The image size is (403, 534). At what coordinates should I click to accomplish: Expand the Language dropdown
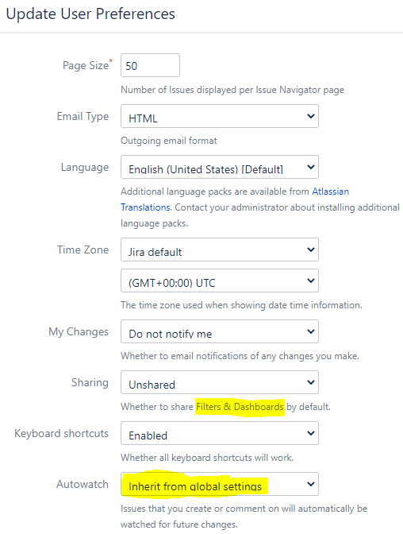click(220, 167)
